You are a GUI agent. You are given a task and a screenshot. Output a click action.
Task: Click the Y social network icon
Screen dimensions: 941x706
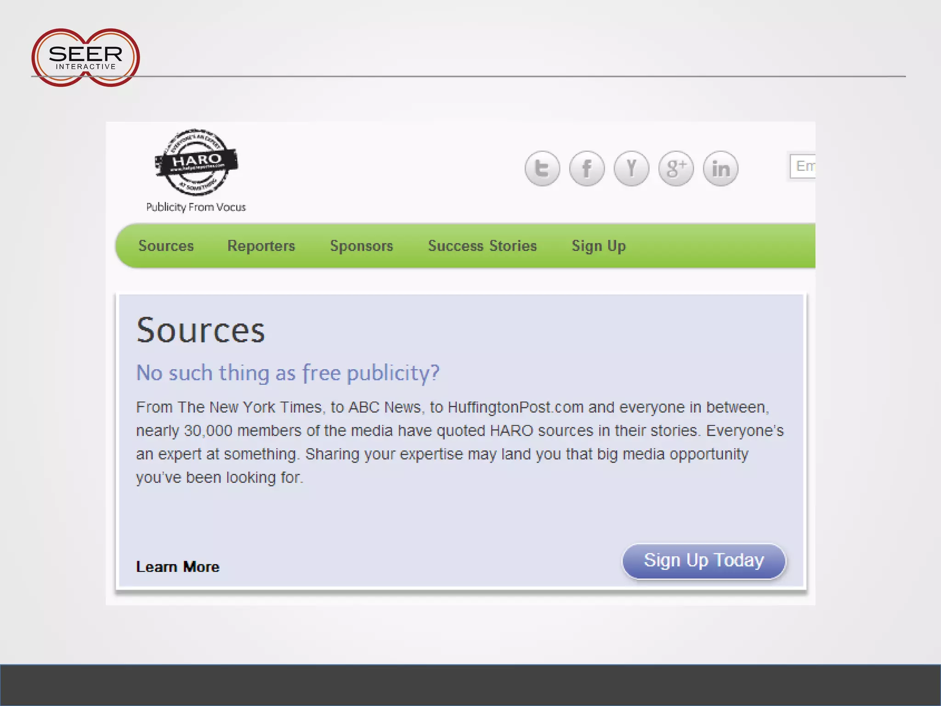pos(631,168)
